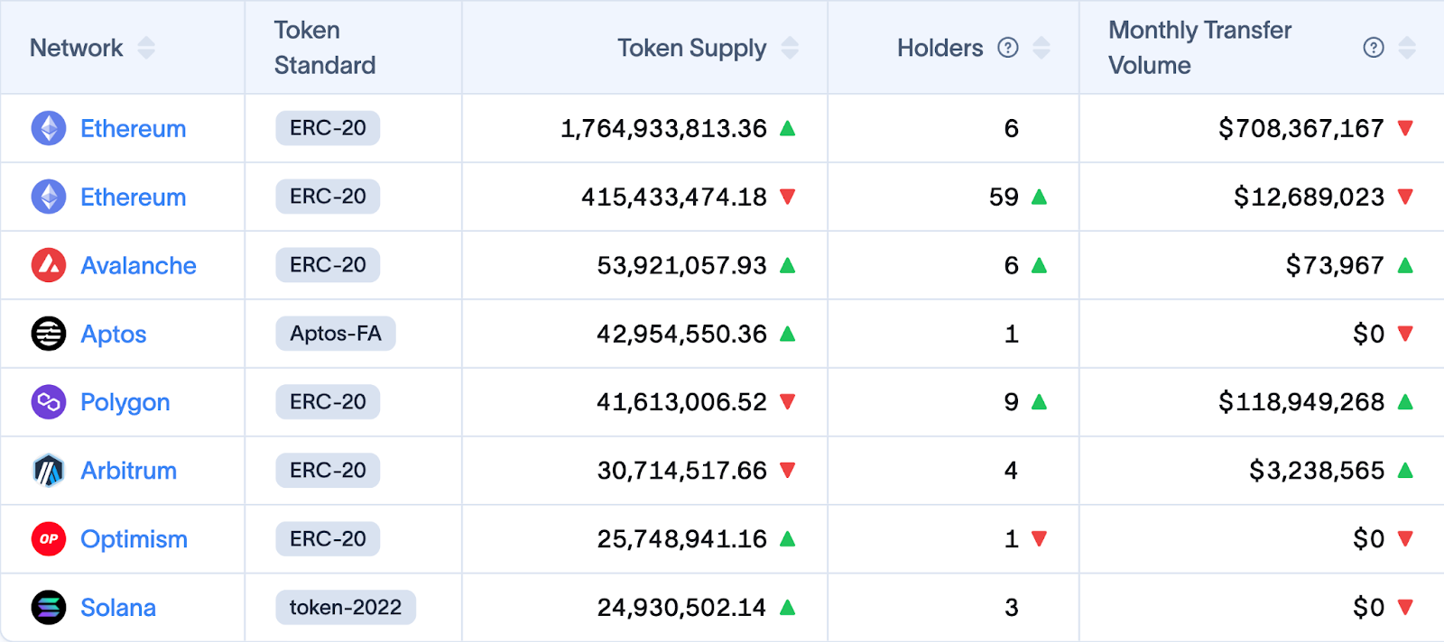
Task: Select Aptos's $0 transfer volume
Action: [1369, 334]
